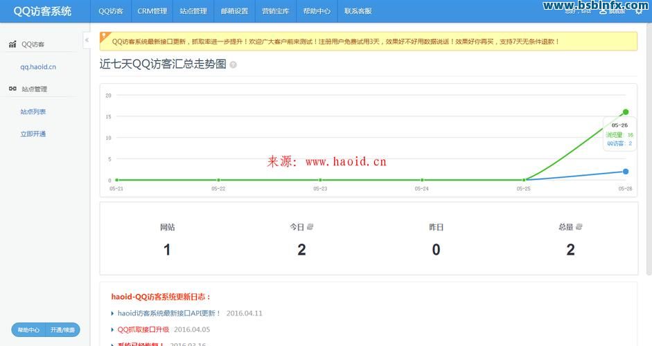Click the help icon beside 近七天QQ访客汇总走势图
This screenshot has height=346, width=652.
coord(234,65)
